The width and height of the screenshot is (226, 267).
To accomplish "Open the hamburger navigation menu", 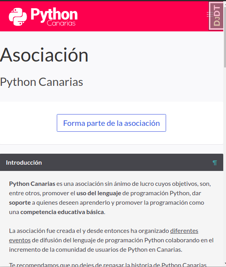I will tap(210, 14).
